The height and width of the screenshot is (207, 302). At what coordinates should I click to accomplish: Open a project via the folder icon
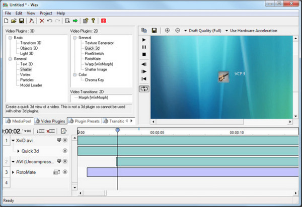click(14, 21)
